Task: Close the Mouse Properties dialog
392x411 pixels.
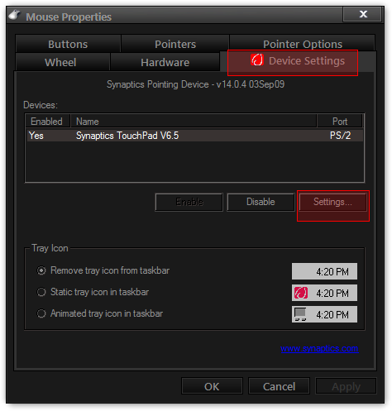Action: (x=363, y=14)
